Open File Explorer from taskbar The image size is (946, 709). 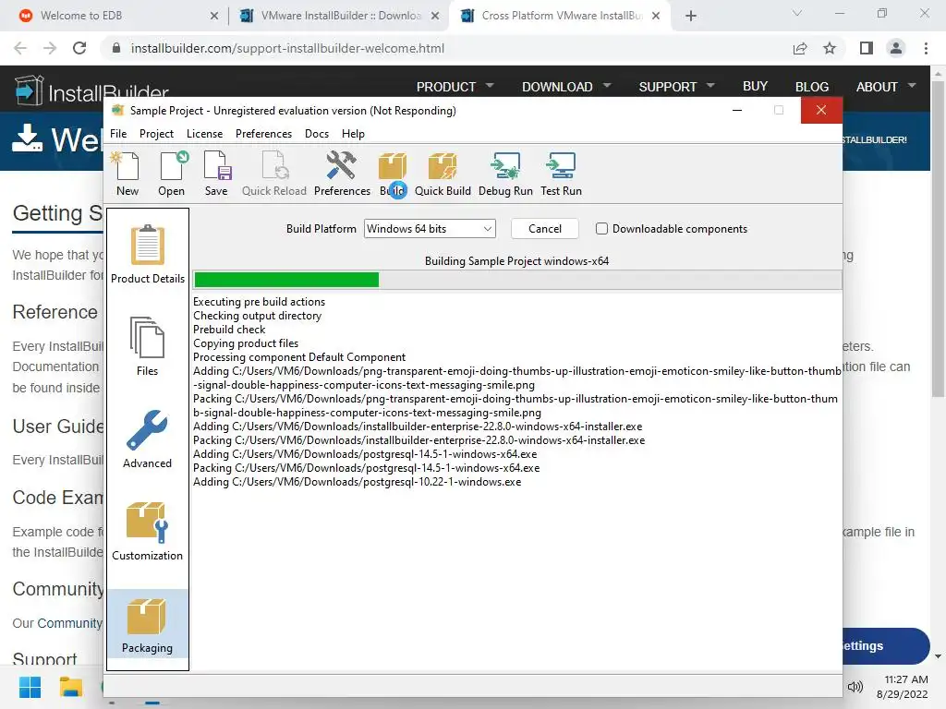pos(70,687)
